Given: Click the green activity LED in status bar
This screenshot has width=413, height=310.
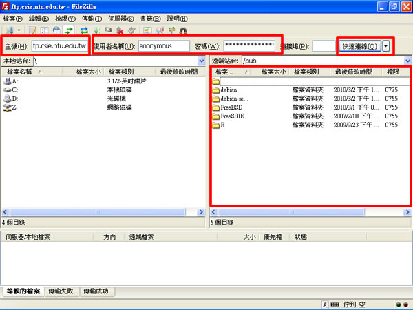Looking at the screenshot, I should (x=399, y=304).
